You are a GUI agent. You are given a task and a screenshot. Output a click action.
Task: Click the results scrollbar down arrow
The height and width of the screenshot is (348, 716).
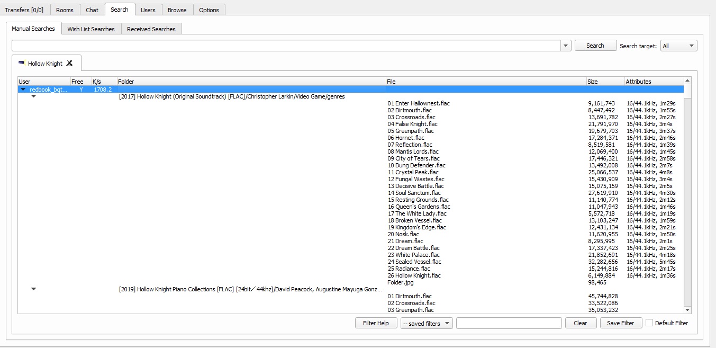[x=687, y=310]
